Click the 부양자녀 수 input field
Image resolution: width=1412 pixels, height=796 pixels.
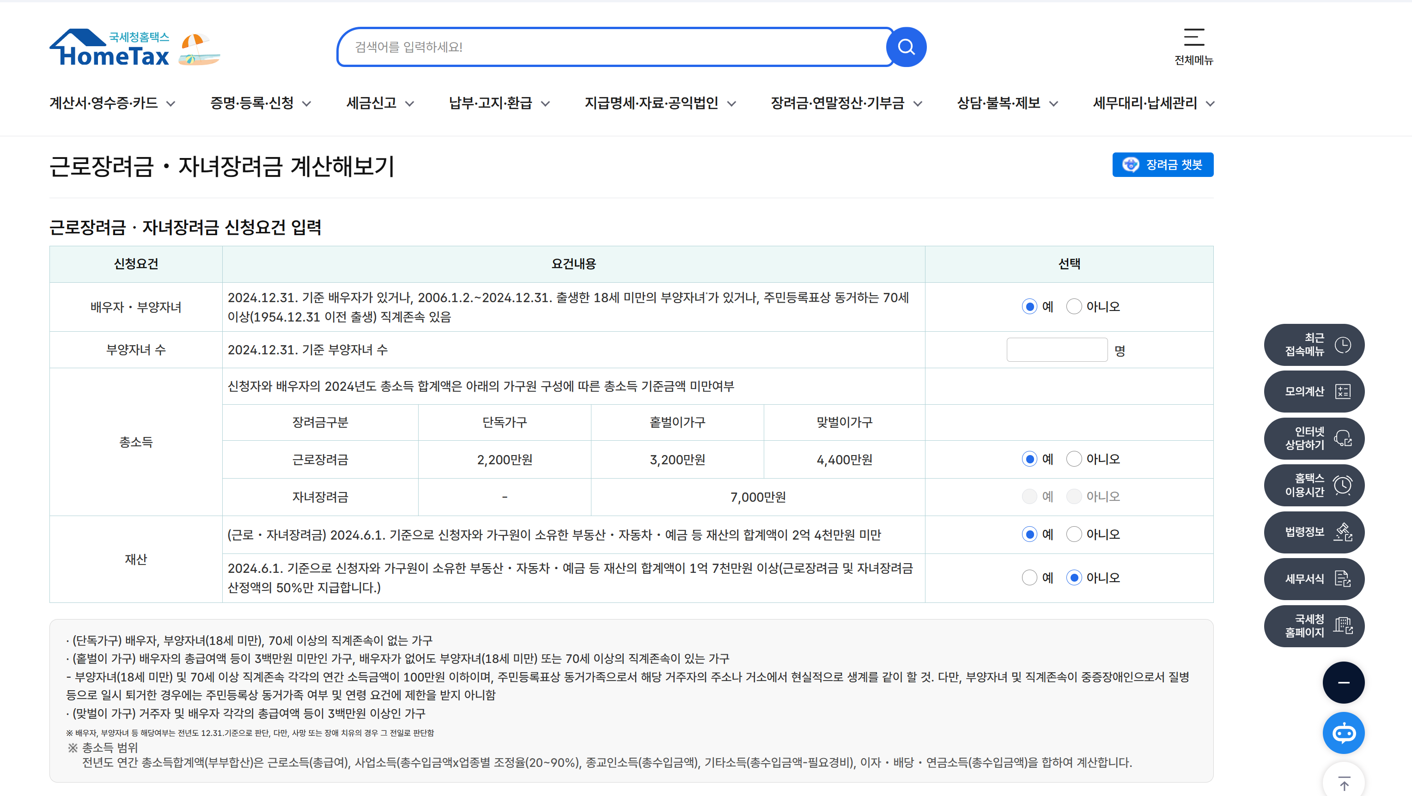[x=1056, y=350]
